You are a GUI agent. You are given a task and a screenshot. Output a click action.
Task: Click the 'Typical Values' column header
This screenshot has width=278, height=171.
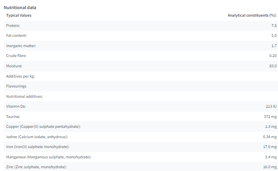(19, 15)
